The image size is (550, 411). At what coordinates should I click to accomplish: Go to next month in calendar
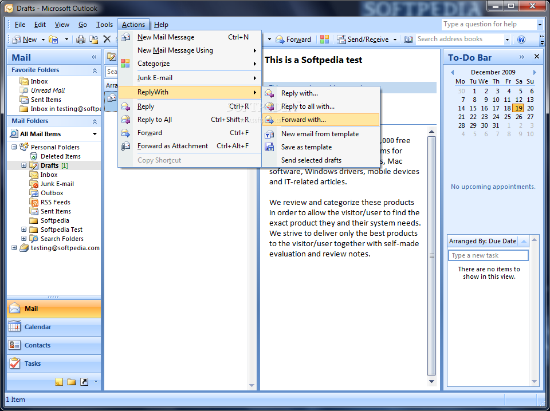click(x=535, y=72)
